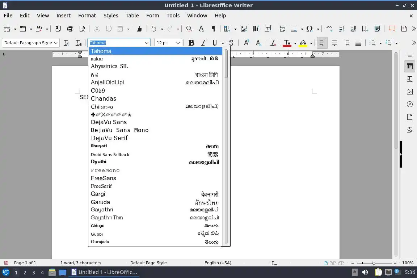Toggle Print Preview icon

(83, 29)
